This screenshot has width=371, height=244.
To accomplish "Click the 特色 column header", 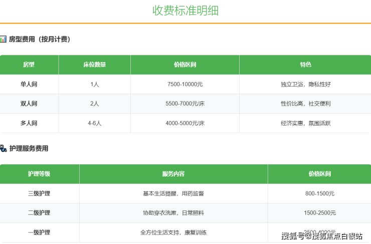I will (305, 64).
